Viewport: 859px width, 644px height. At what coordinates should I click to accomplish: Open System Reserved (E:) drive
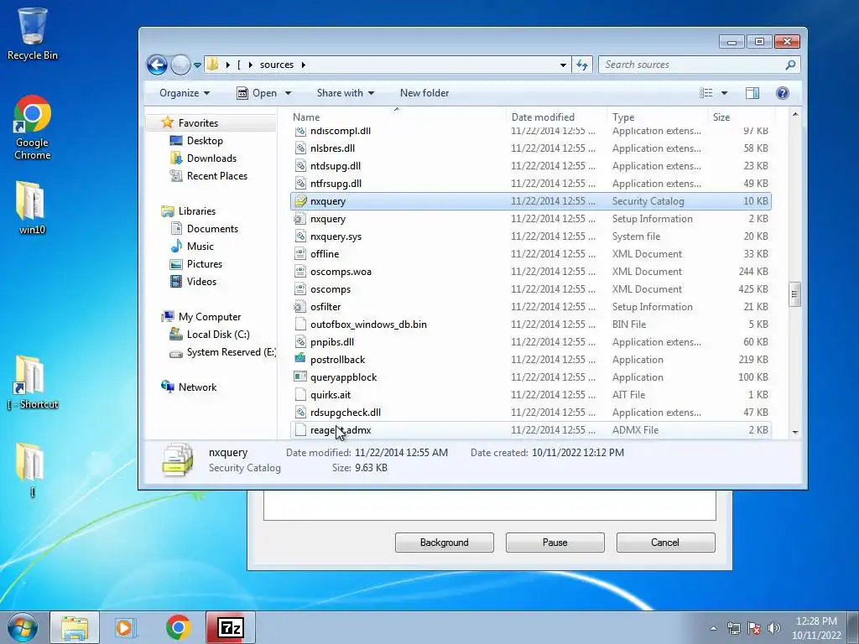(x=231, y=352)
